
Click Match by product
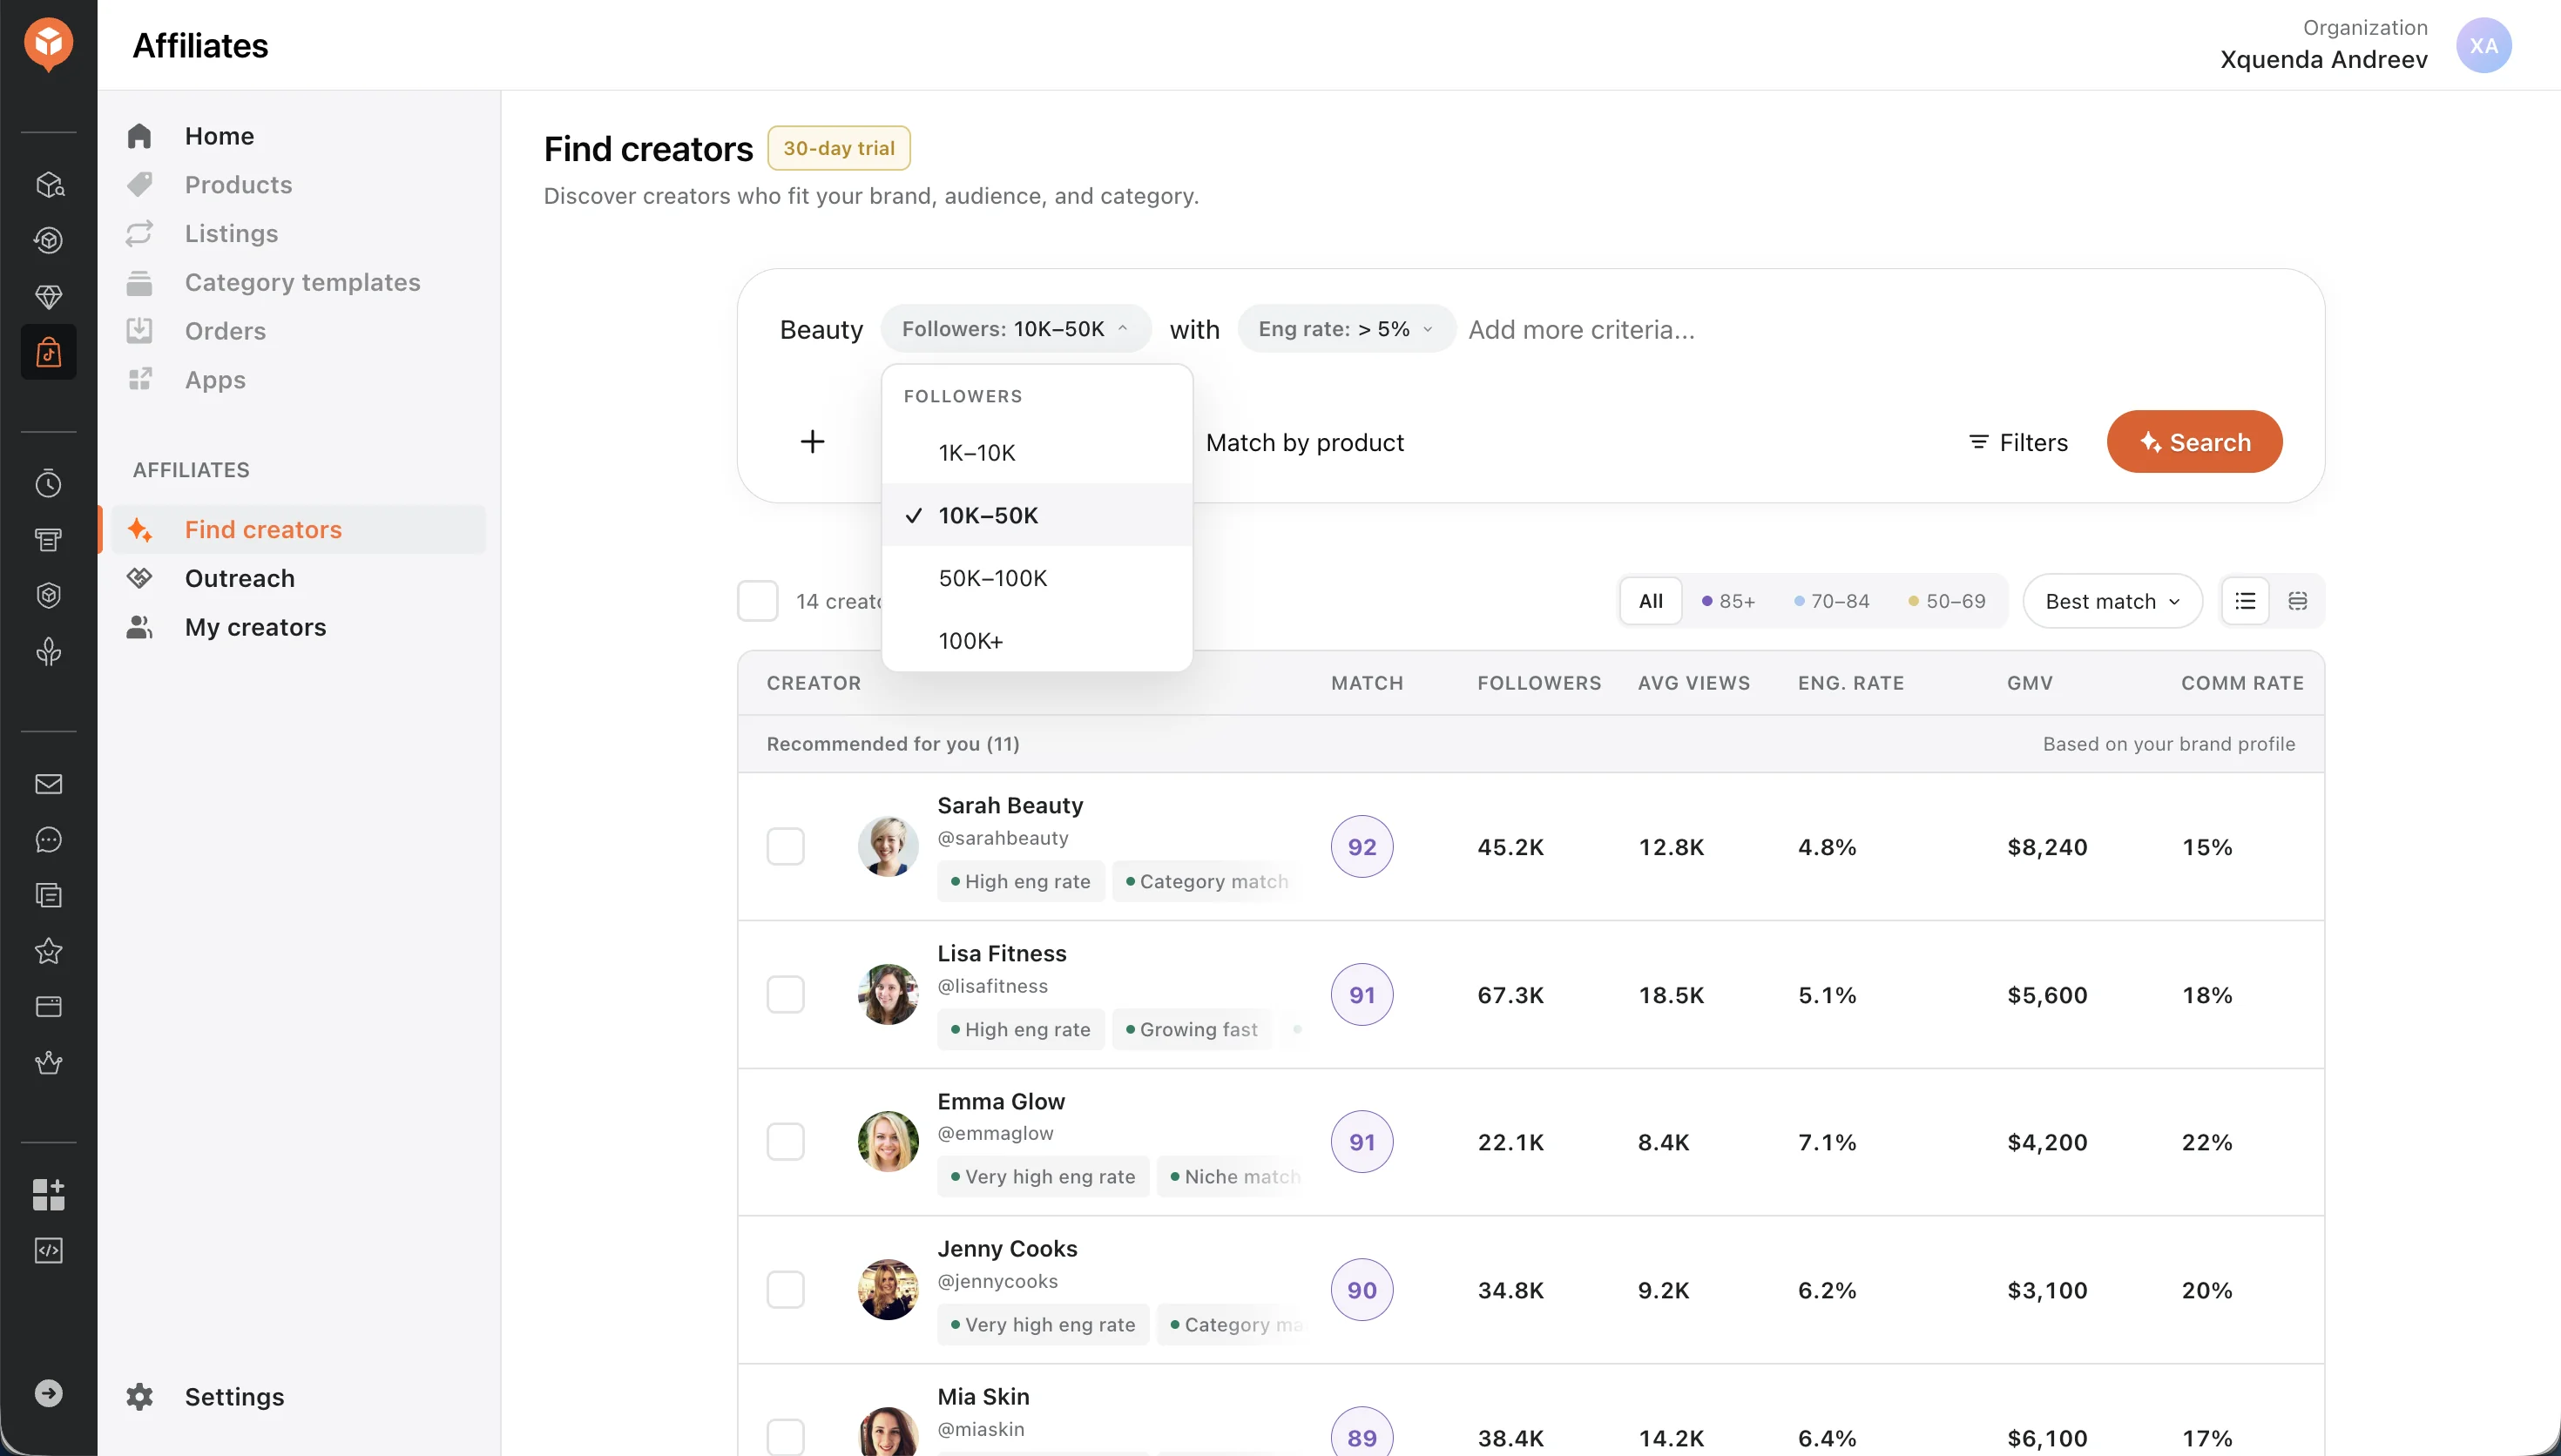click(1304, 442)
